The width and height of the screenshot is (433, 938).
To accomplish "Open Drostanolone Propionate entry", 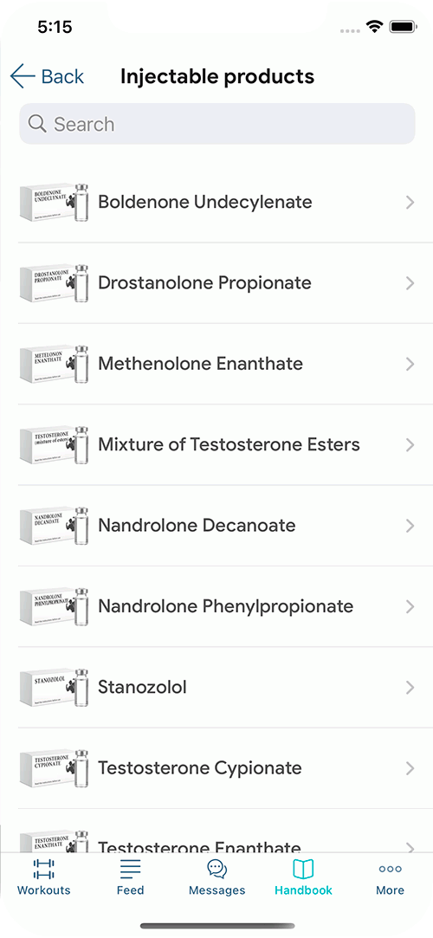I will [x=216, y=283].
